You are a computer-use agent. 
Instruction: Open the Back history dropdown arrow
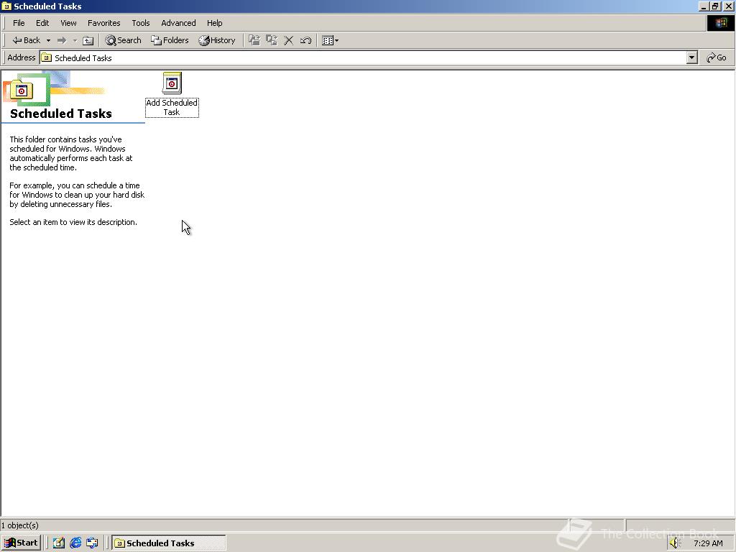pos(48,40)
